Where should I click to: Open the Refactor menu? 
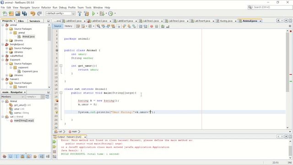click(x=46, y=7)
